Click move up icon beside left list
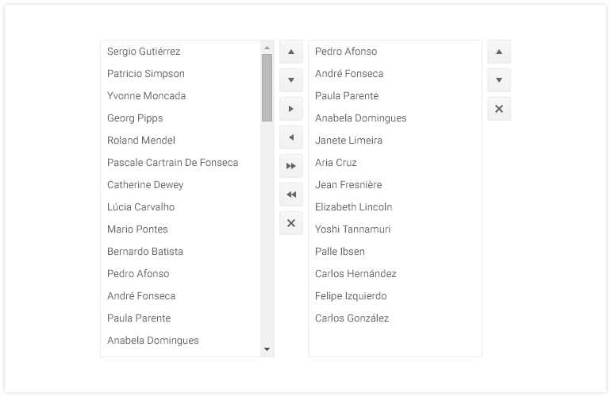Screen dimensions: 611x397 pyautogui.click(x=291, y=52)
